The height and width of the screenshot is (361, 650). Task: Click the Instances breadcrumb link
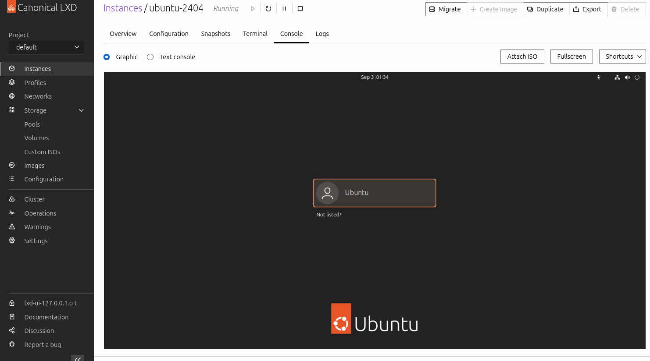pyautogui.click(x=123, y=8)
